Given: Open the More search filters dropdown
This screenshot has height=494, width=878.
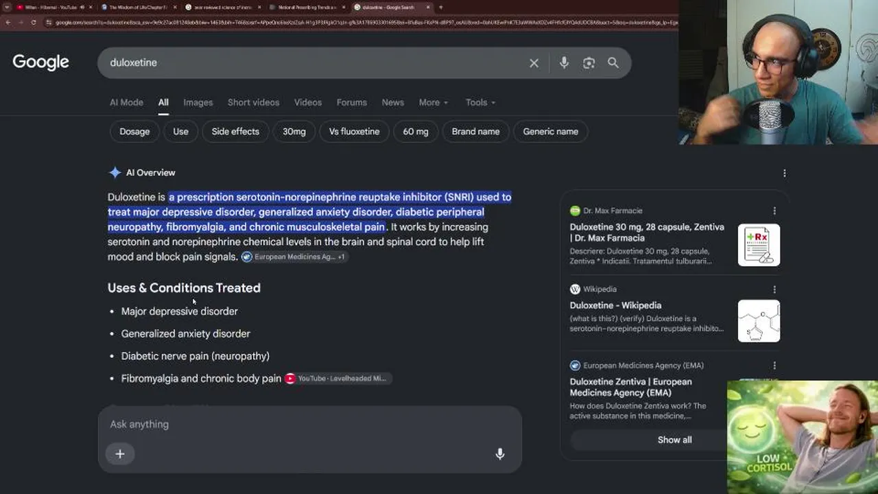Looking at the screenshot, I should [434, 102].
